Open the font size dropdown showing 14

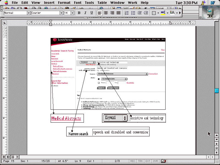(72, 13)
